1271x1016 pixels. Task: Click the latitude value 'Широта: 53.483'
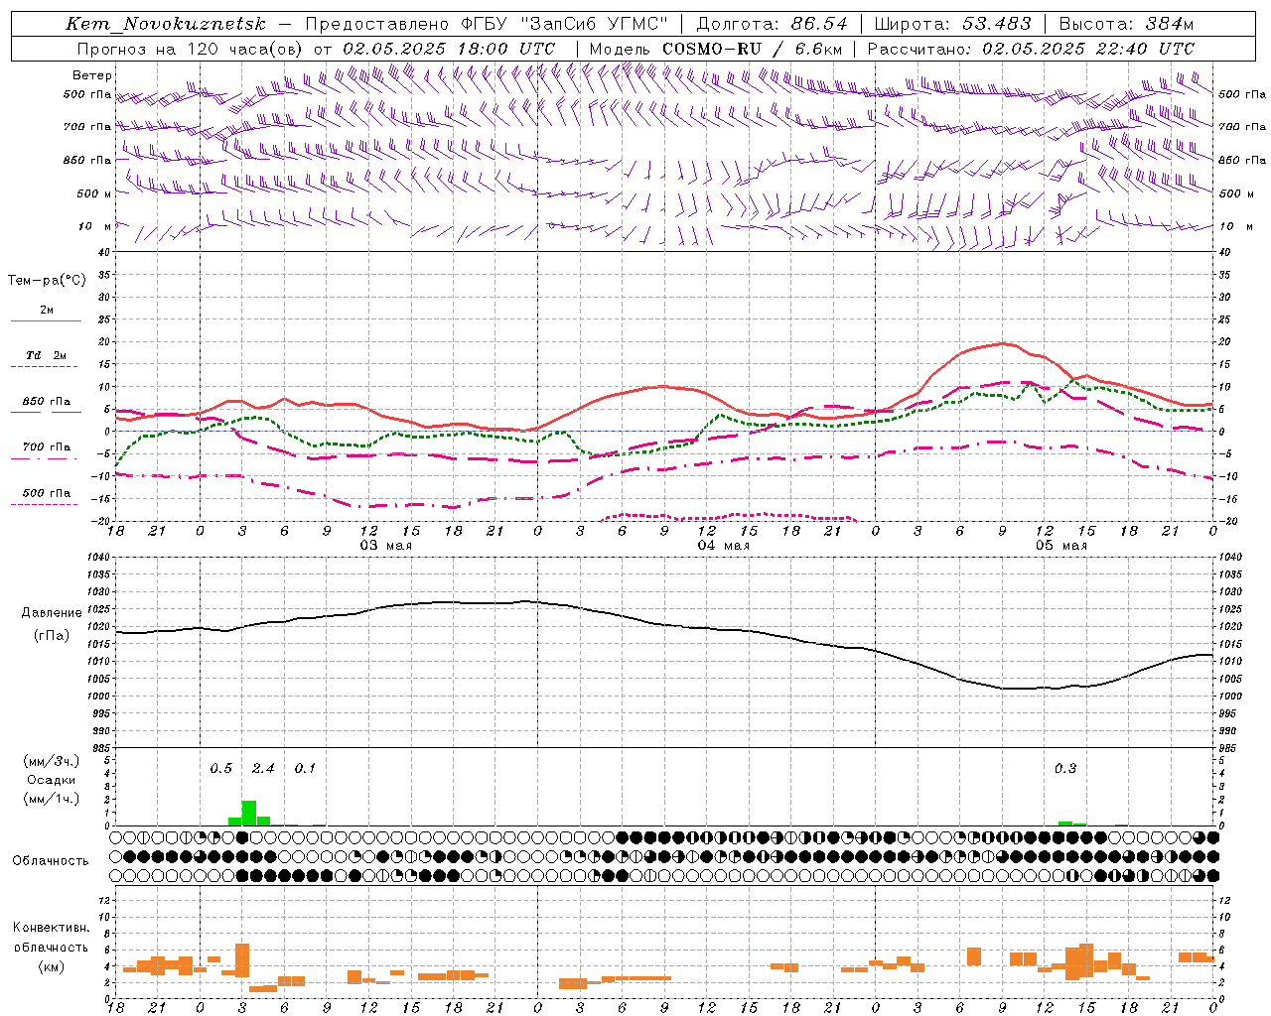(952, 24)
